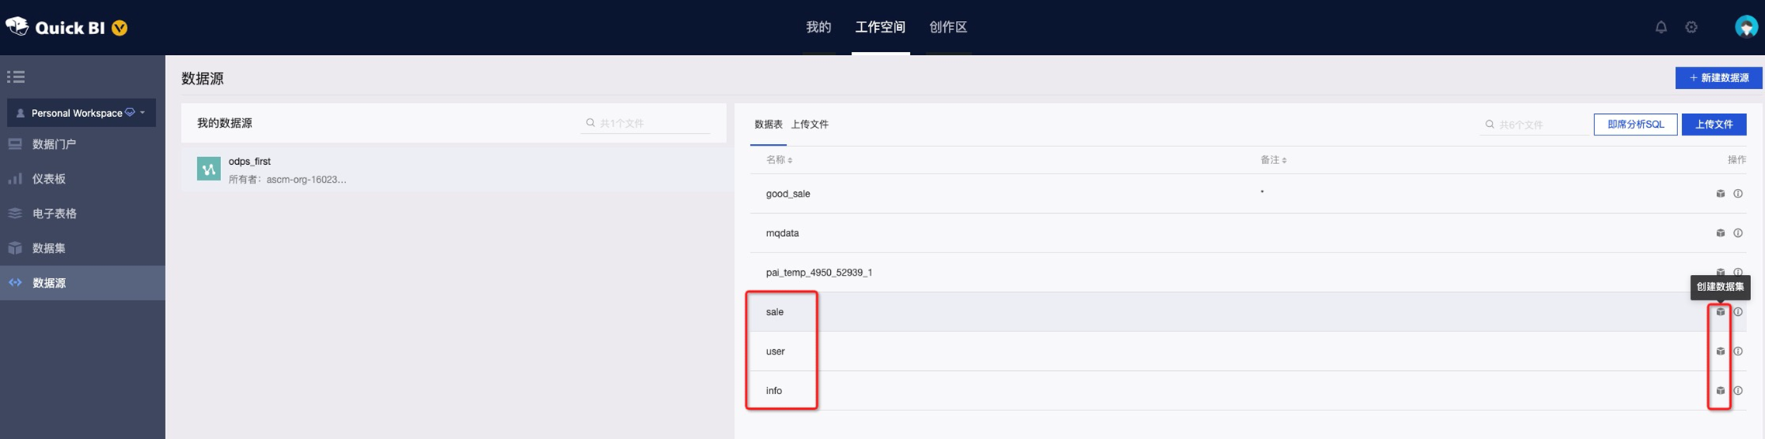The width and height of the screenshot is (1765, 439).
Task: Sort table by 备注 column
Action: click(1273, 159)
